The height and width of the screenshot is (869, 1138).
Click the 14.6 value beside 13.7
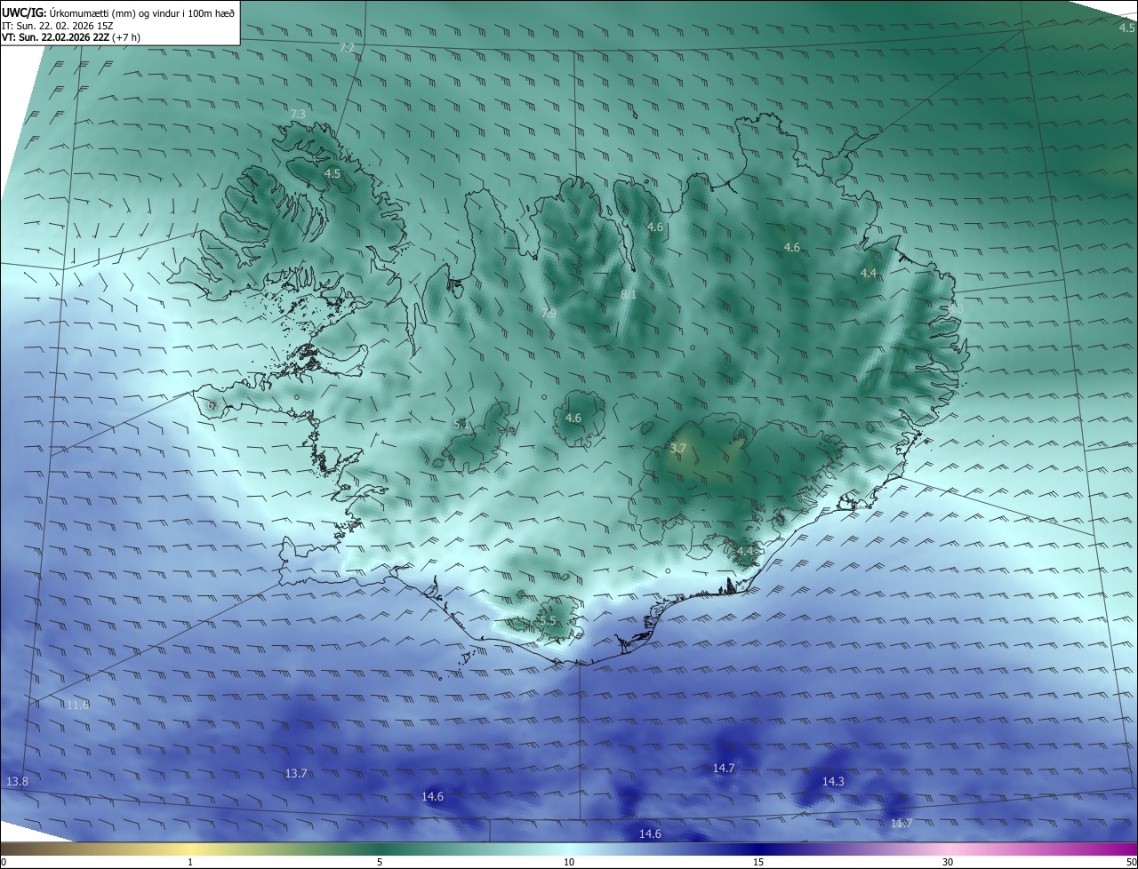tap(432, 797)
